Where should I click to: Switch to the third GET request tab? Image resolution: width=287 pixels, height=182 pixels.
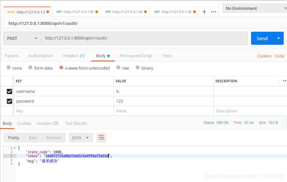click(174, 12)
